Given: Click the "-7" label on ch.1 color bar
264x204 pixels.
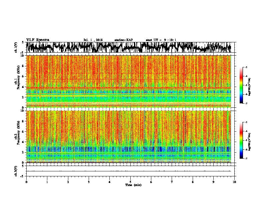Looking at the screenshot, I should [246, 103].
